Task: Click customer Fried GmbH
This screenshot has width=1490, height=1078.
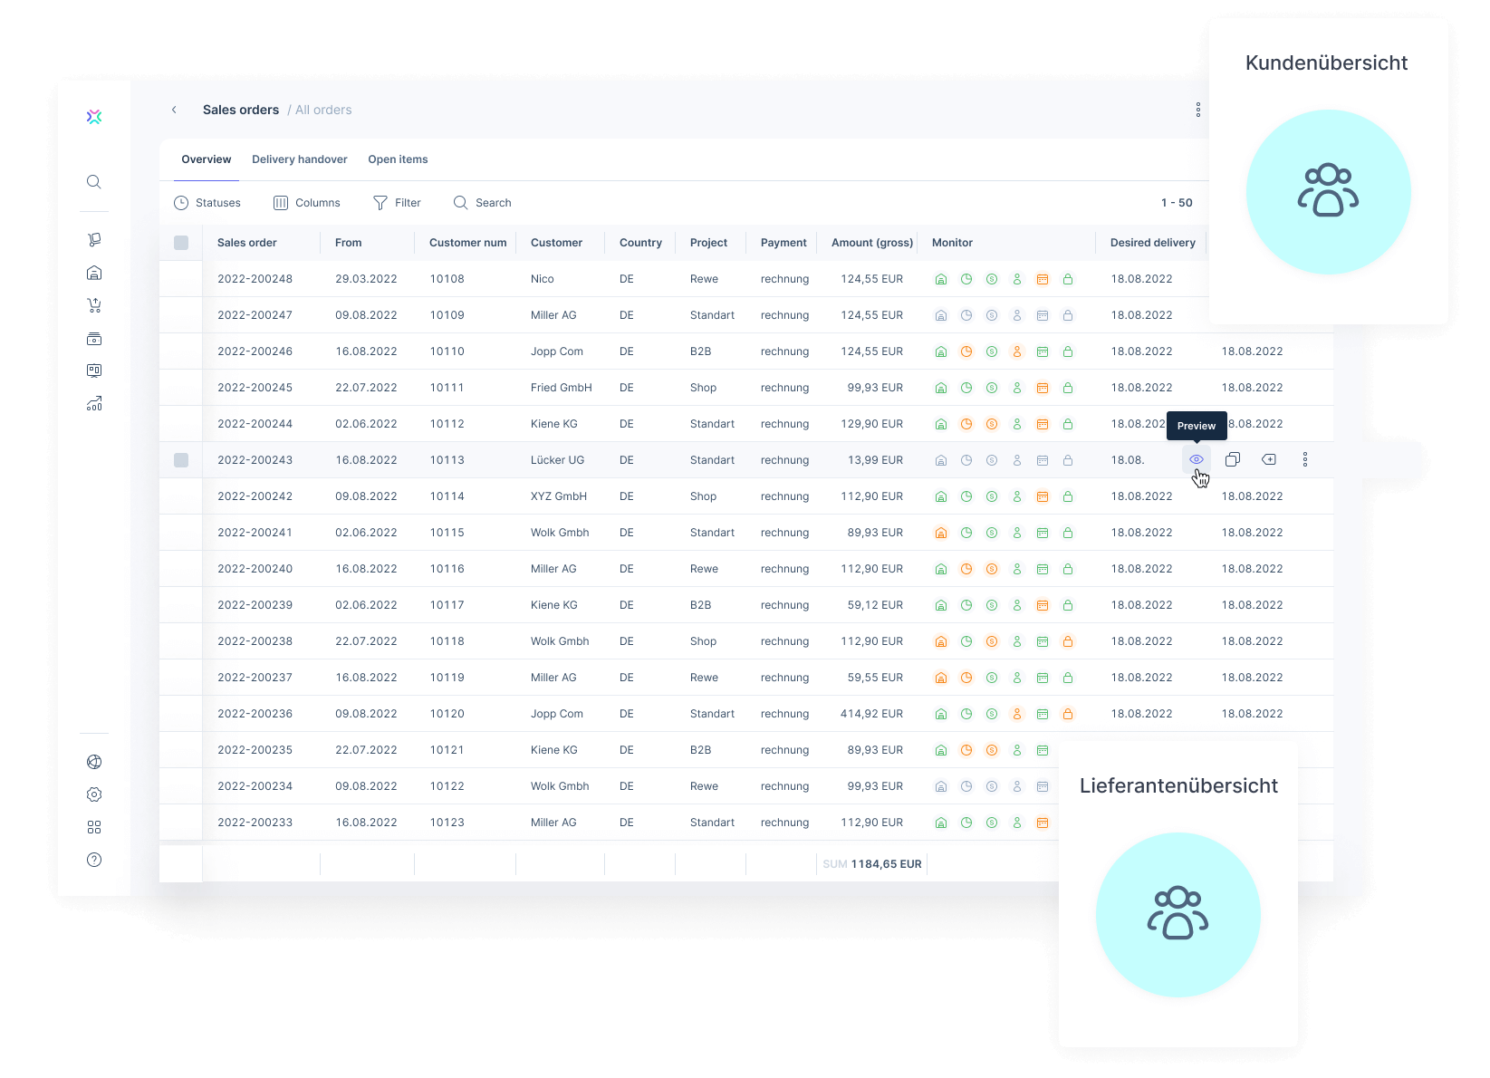Action: pyautogui.click(x=562, y=388)
